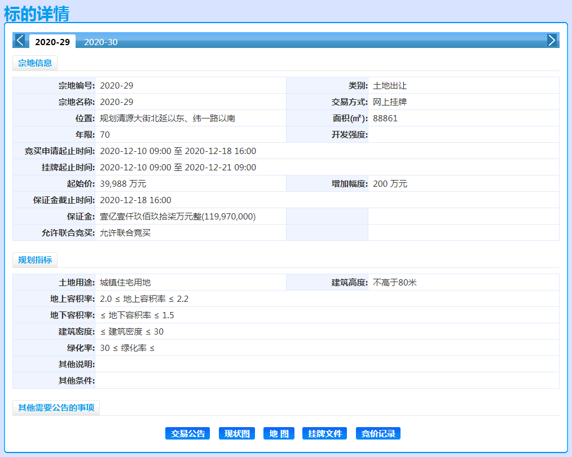
Task: Click the 其他条件 label
Action: [x=77, y=381]
